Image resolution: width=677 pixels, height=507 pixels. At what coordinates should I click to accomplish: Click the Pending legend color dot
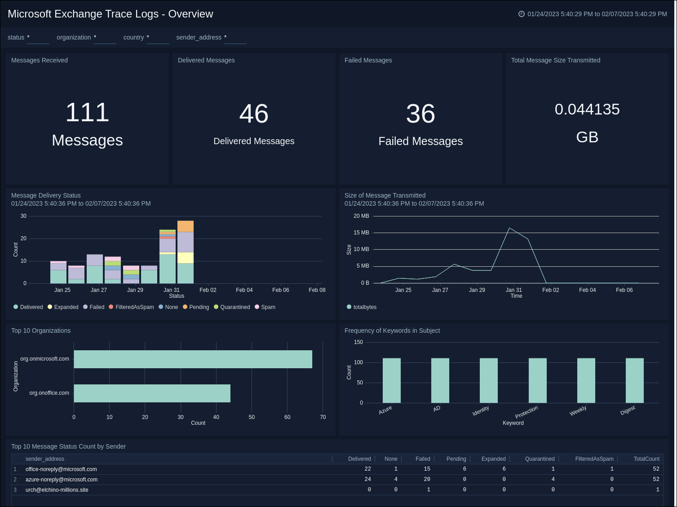[185, 307]
